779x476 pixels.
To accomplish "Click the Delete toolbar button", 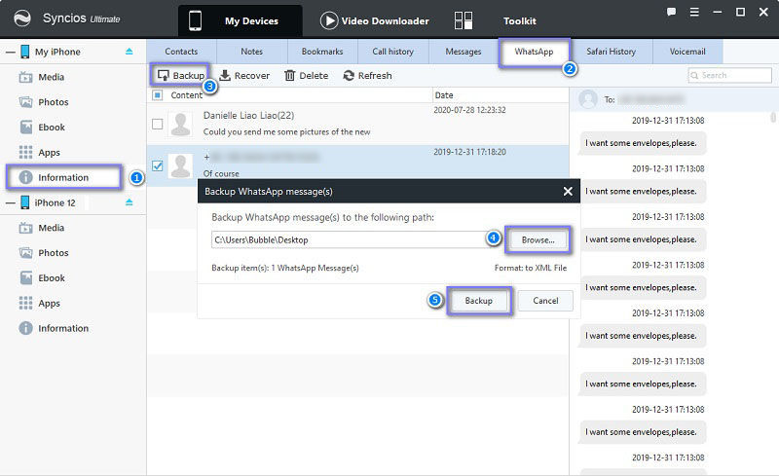I will 306,76.
